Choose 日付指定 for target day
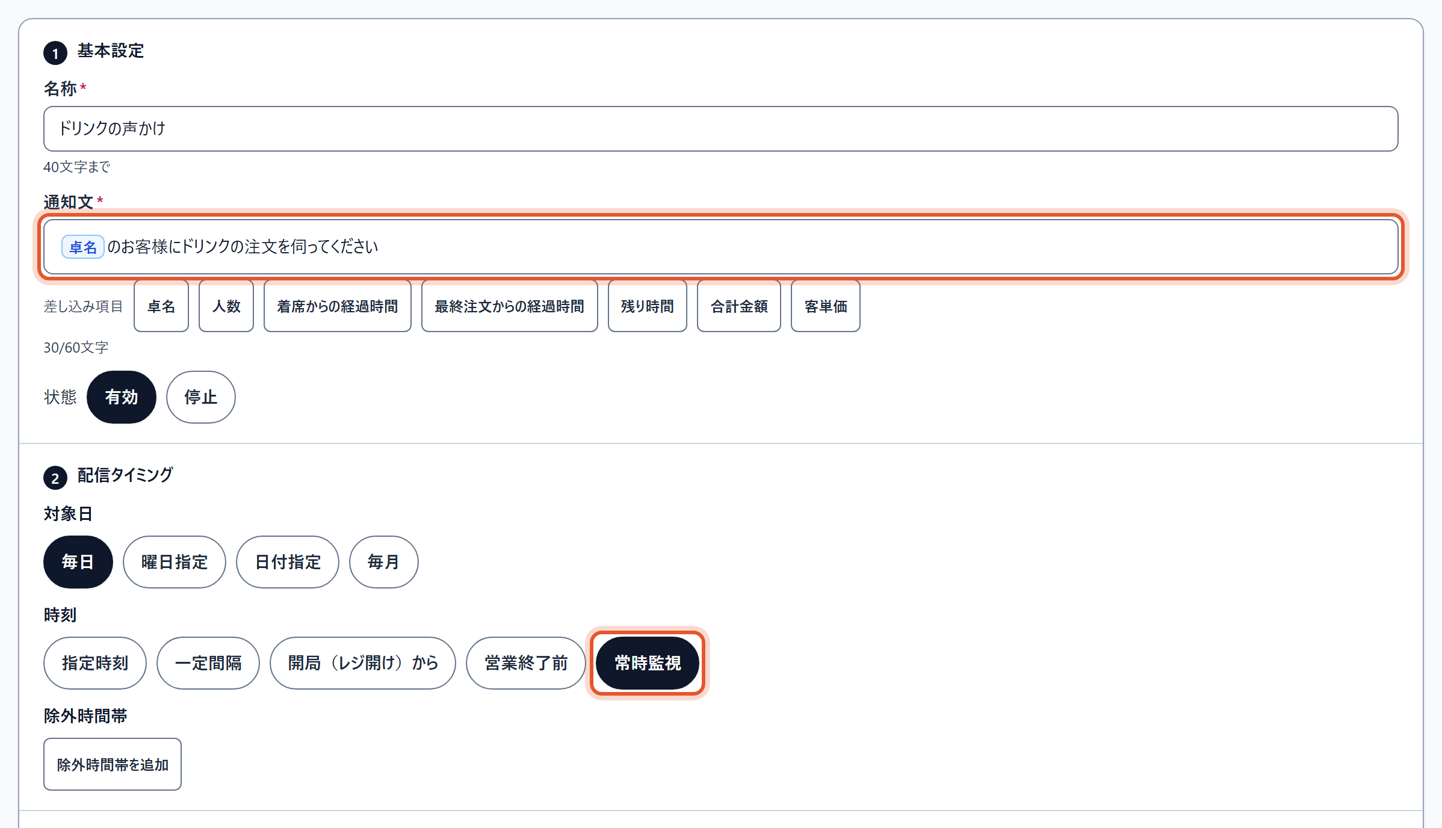This screenshot has height=828, width=1442. 288,562
